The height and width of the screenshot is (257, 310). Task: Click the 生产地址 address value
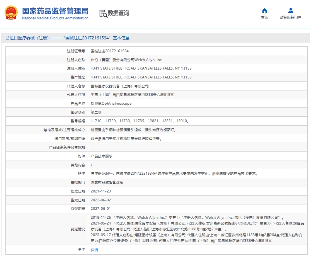coord(141,77)
